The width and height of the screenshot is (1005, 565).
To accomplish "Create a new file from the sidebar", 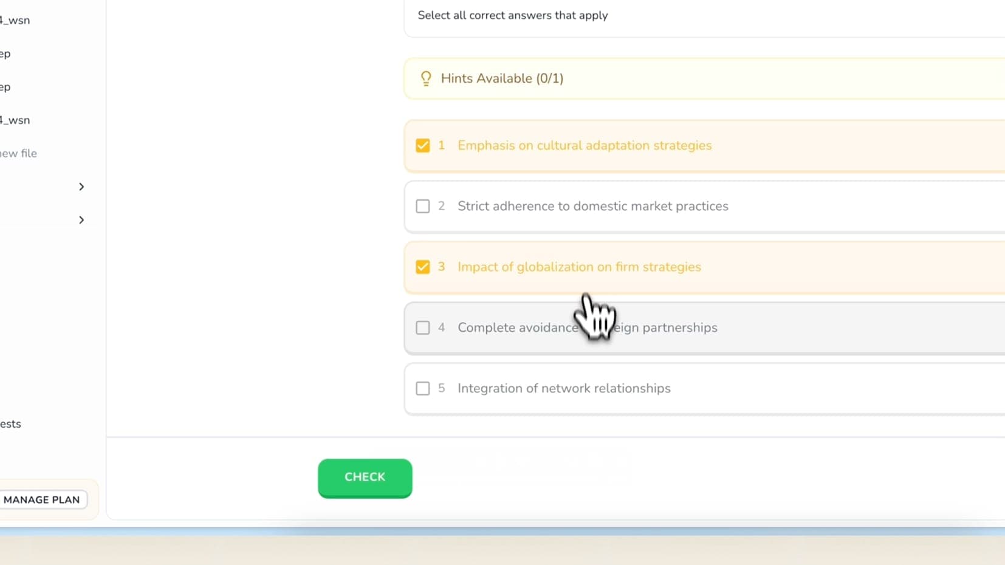I will (x=18, y=153).
